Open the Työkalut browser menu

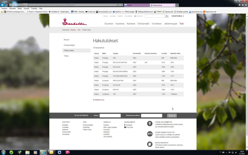tap(34, 8)
